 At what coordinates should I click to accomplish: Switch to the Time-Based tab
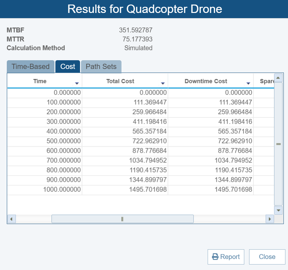(30, 66)
